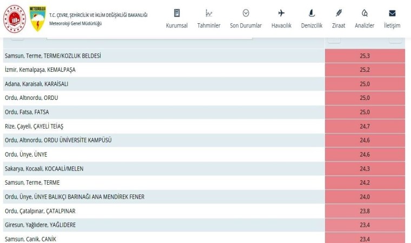The width and height of the screenshot is (411, 243).
Task: Click the yellow Meteoroloji lightning logo
Action: (37, 18)
